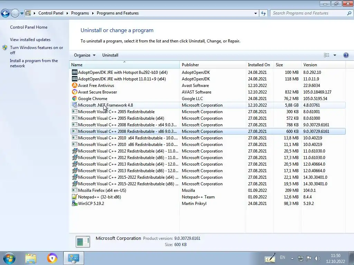Open View installed updates link
354x265 pixels.
(x=30, y=40)
